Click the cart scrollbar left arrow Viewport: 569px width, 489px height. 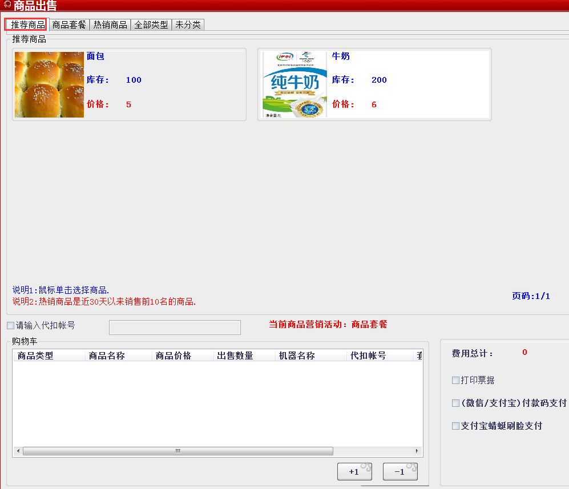pyautogui.click(x=18, y=451)
